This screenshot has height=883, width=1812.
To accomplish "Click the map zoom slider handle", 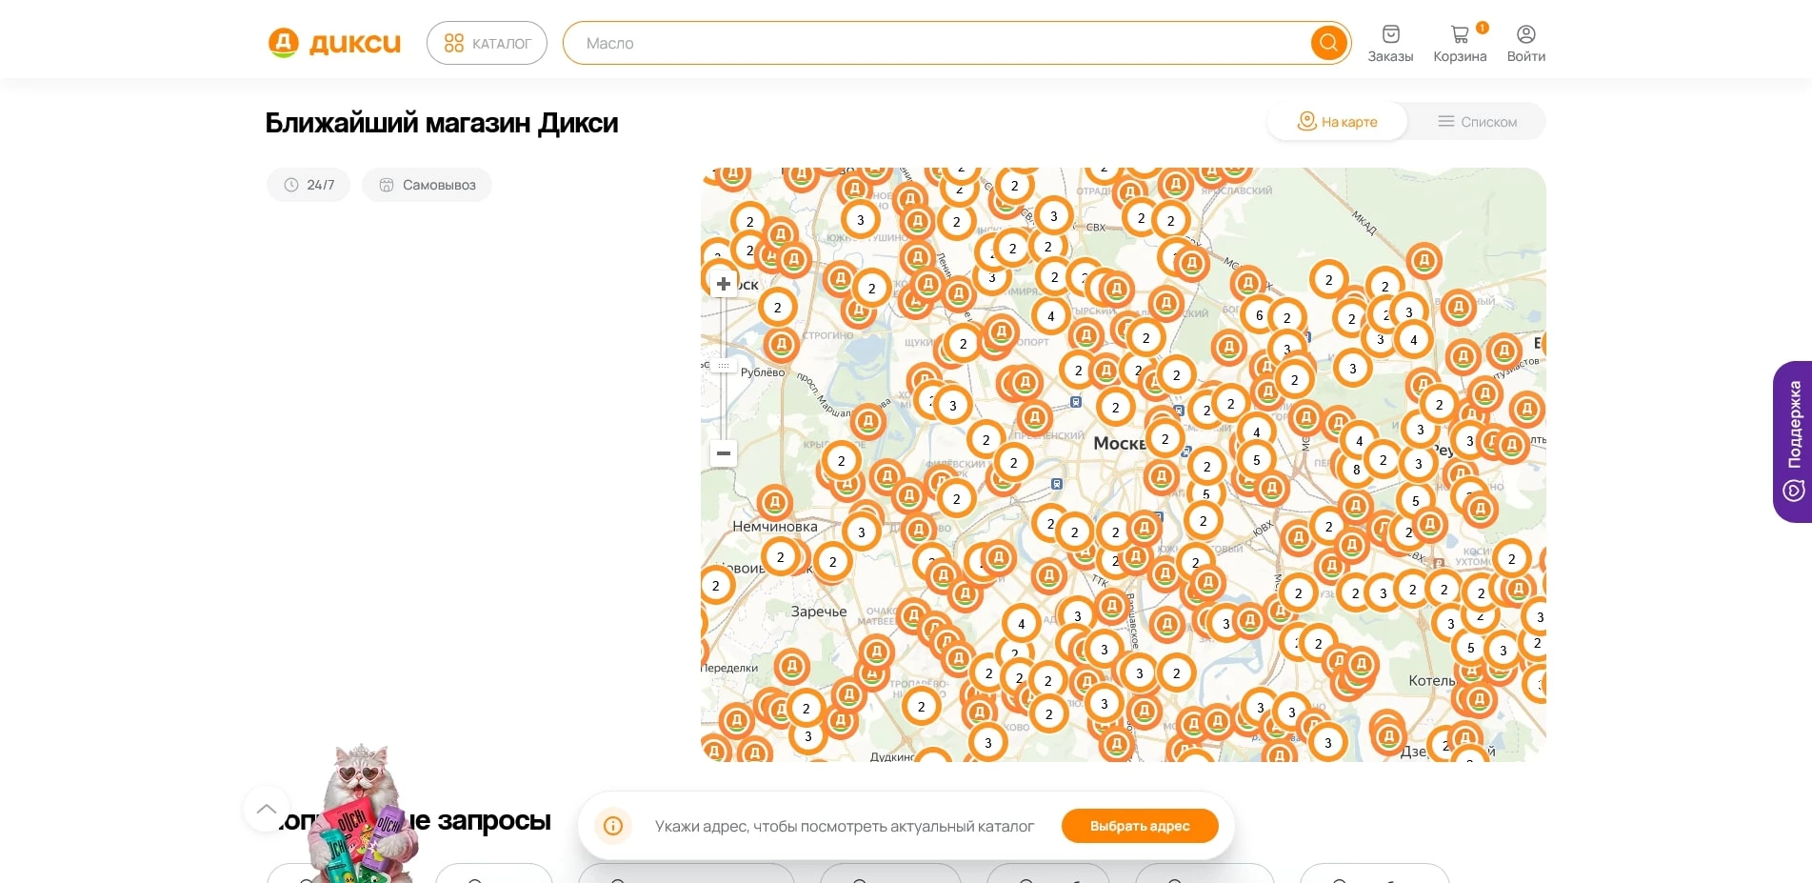I will 724,366.
